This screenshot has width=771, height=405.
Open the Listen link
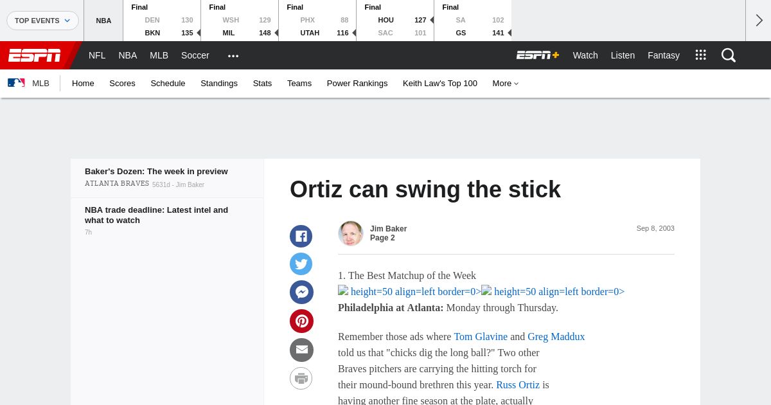point(623,55)
